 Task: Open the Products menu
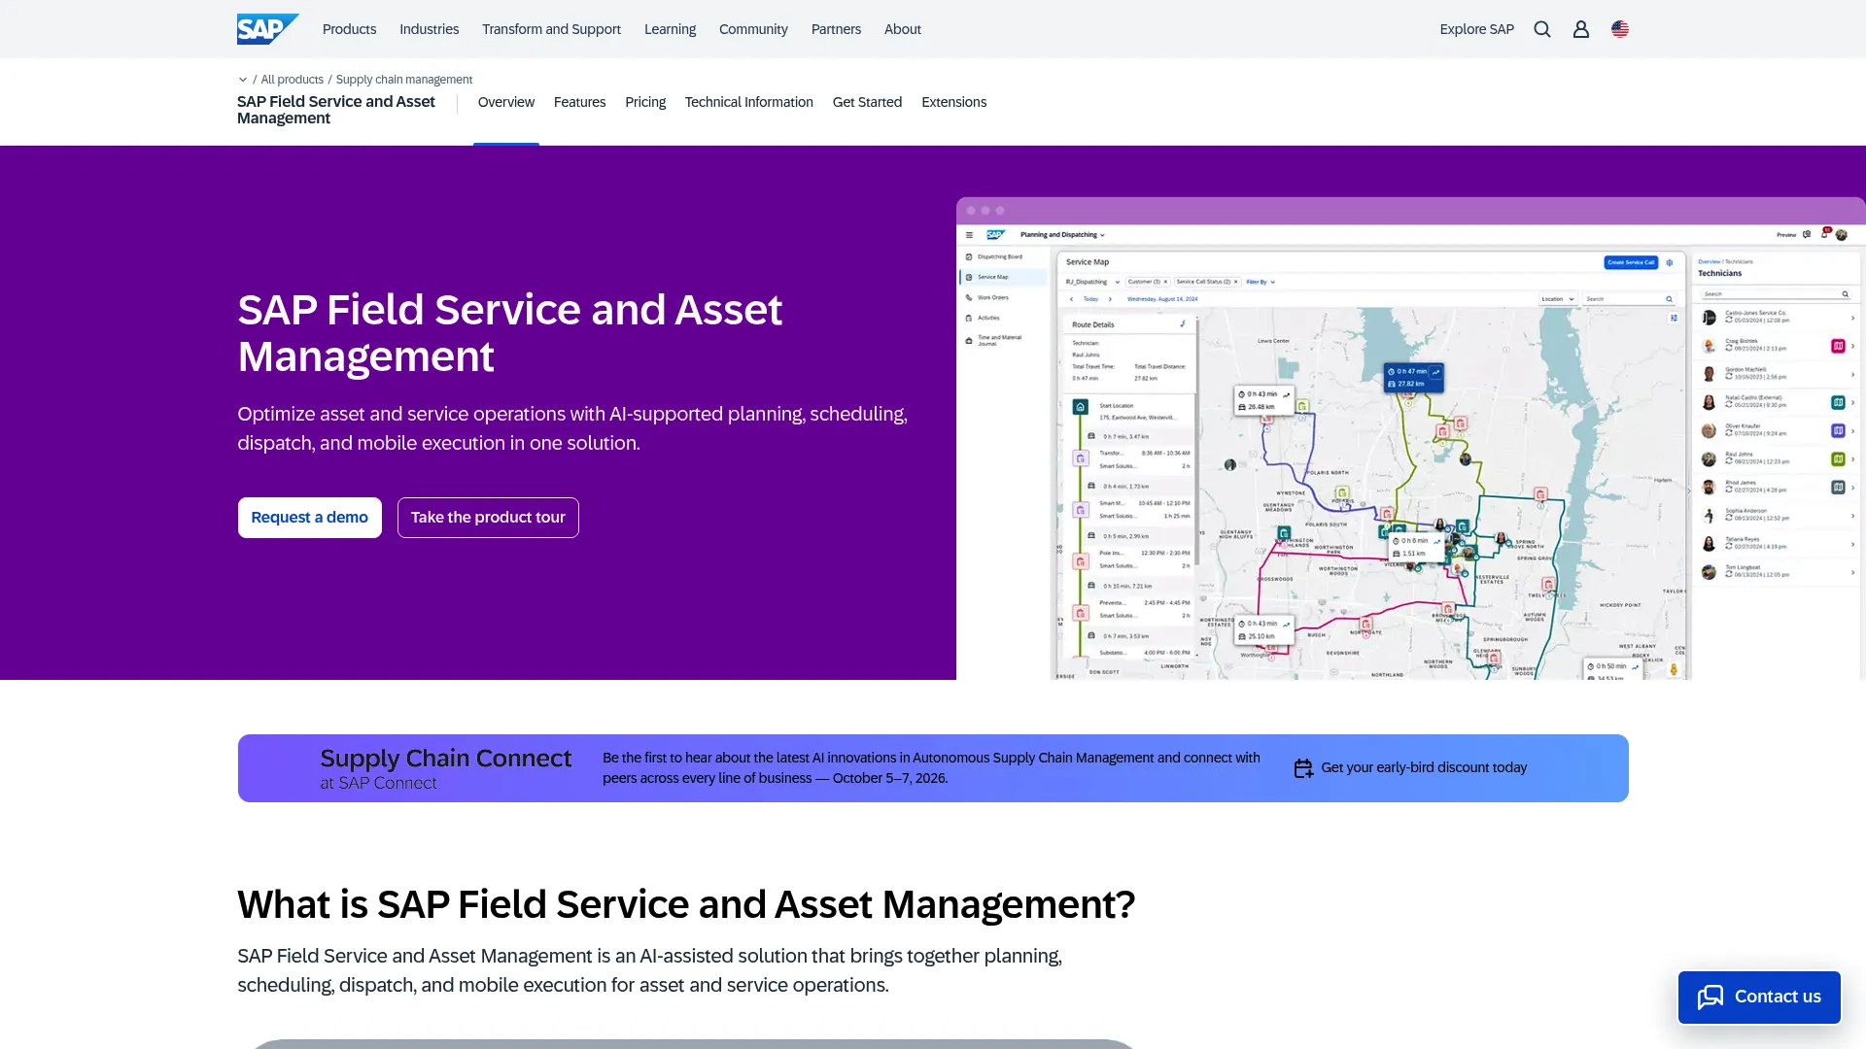click(349, 29)
